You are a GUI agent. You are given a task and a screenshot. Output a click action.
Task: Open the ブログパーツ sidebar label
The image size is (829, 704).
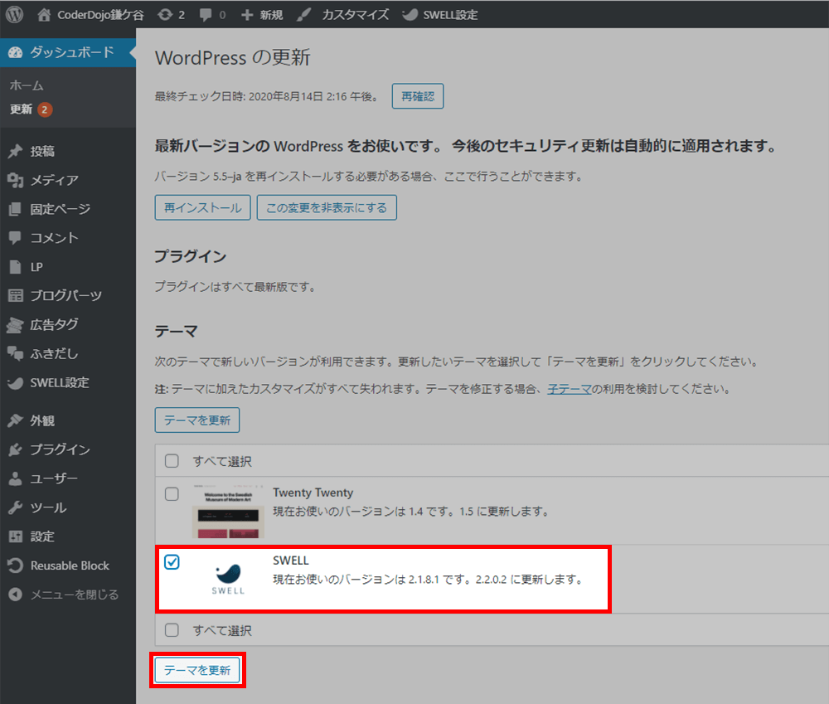point(66,295)
